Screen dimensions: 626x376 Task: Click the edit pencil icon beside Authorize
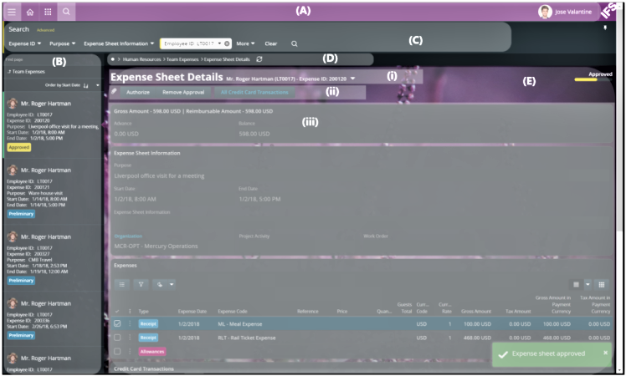point(115,91)
